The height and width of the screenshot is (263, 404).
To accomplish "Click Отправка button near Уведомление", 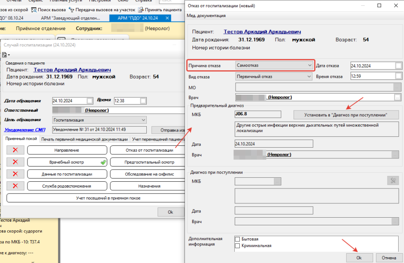I will coord(168,130).
